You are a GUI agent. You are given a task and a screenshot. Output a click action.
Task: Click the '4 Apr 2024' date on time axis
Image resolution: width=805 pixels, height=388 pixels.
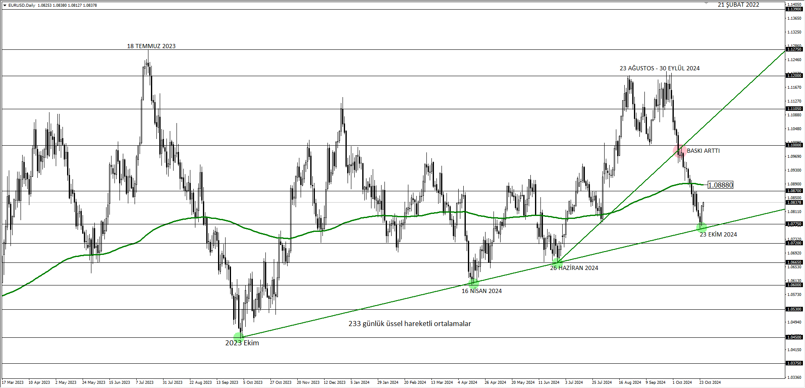pyautogui.click(x=467, y=383)
